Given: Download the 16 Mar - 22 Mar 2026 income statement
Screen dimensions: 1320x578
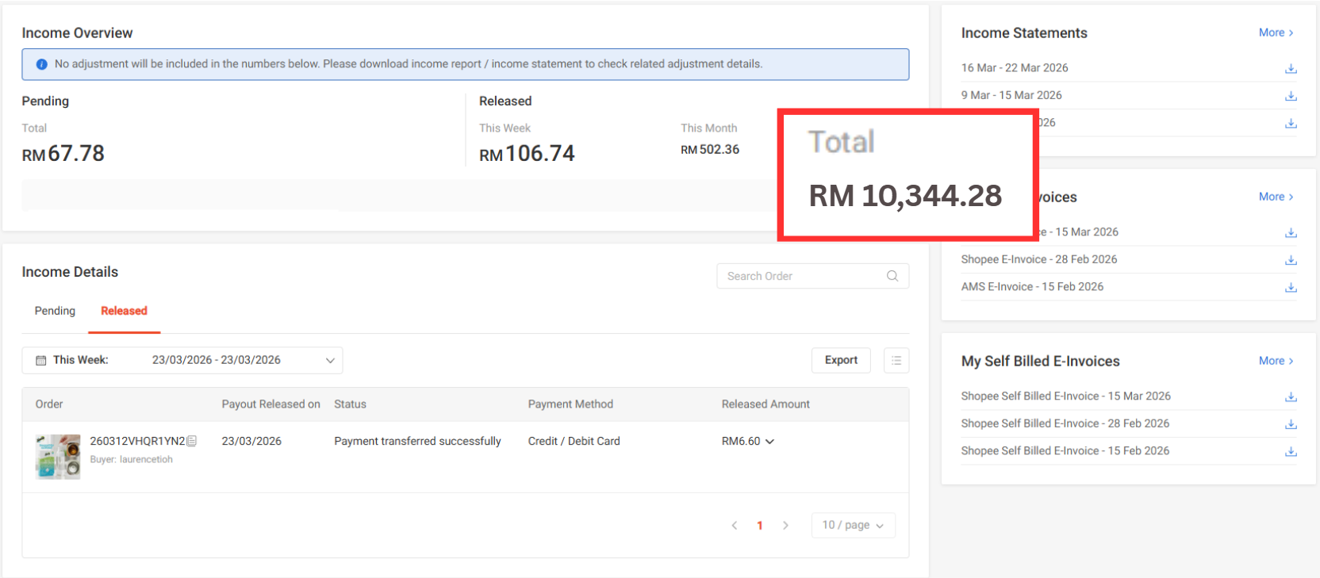Looking at the screenshot, I should coord(1291,68).
